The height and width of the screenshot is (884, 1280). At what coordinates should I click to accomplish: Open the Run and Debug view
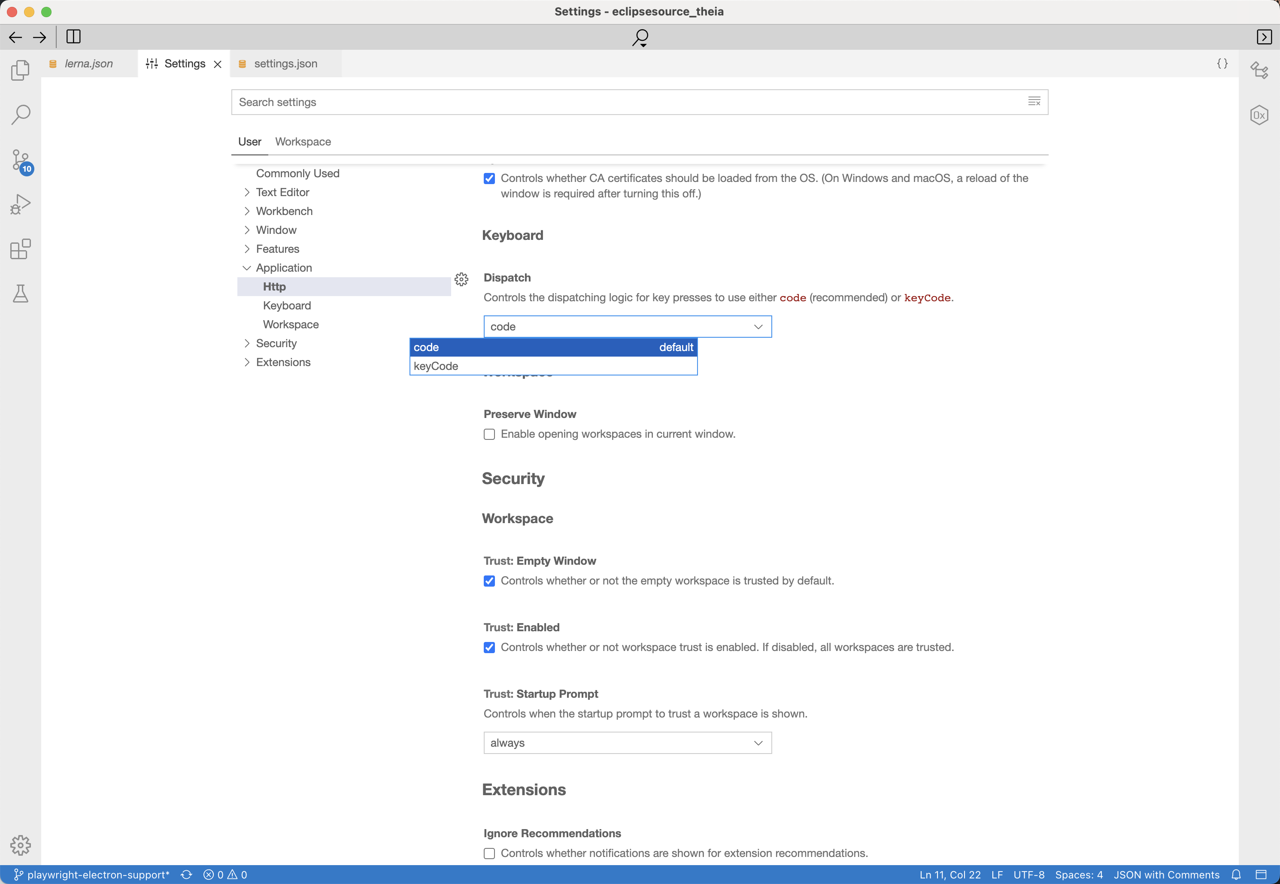coord(21,204)
